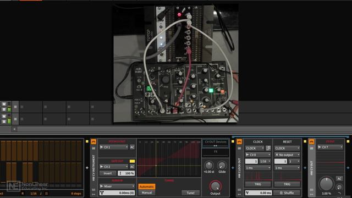
Task: Click the grid icon in step sequencer footer
Action: pyautogui.click(x=46, y=193)
